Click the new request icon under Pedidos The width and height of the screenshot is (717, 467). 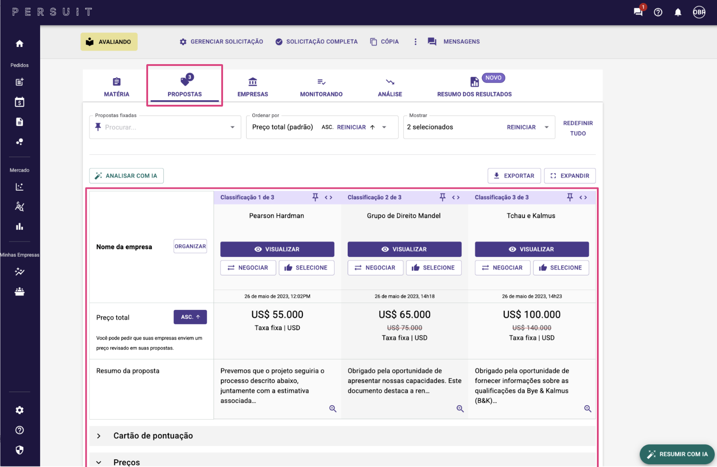(x=19, y=82)
